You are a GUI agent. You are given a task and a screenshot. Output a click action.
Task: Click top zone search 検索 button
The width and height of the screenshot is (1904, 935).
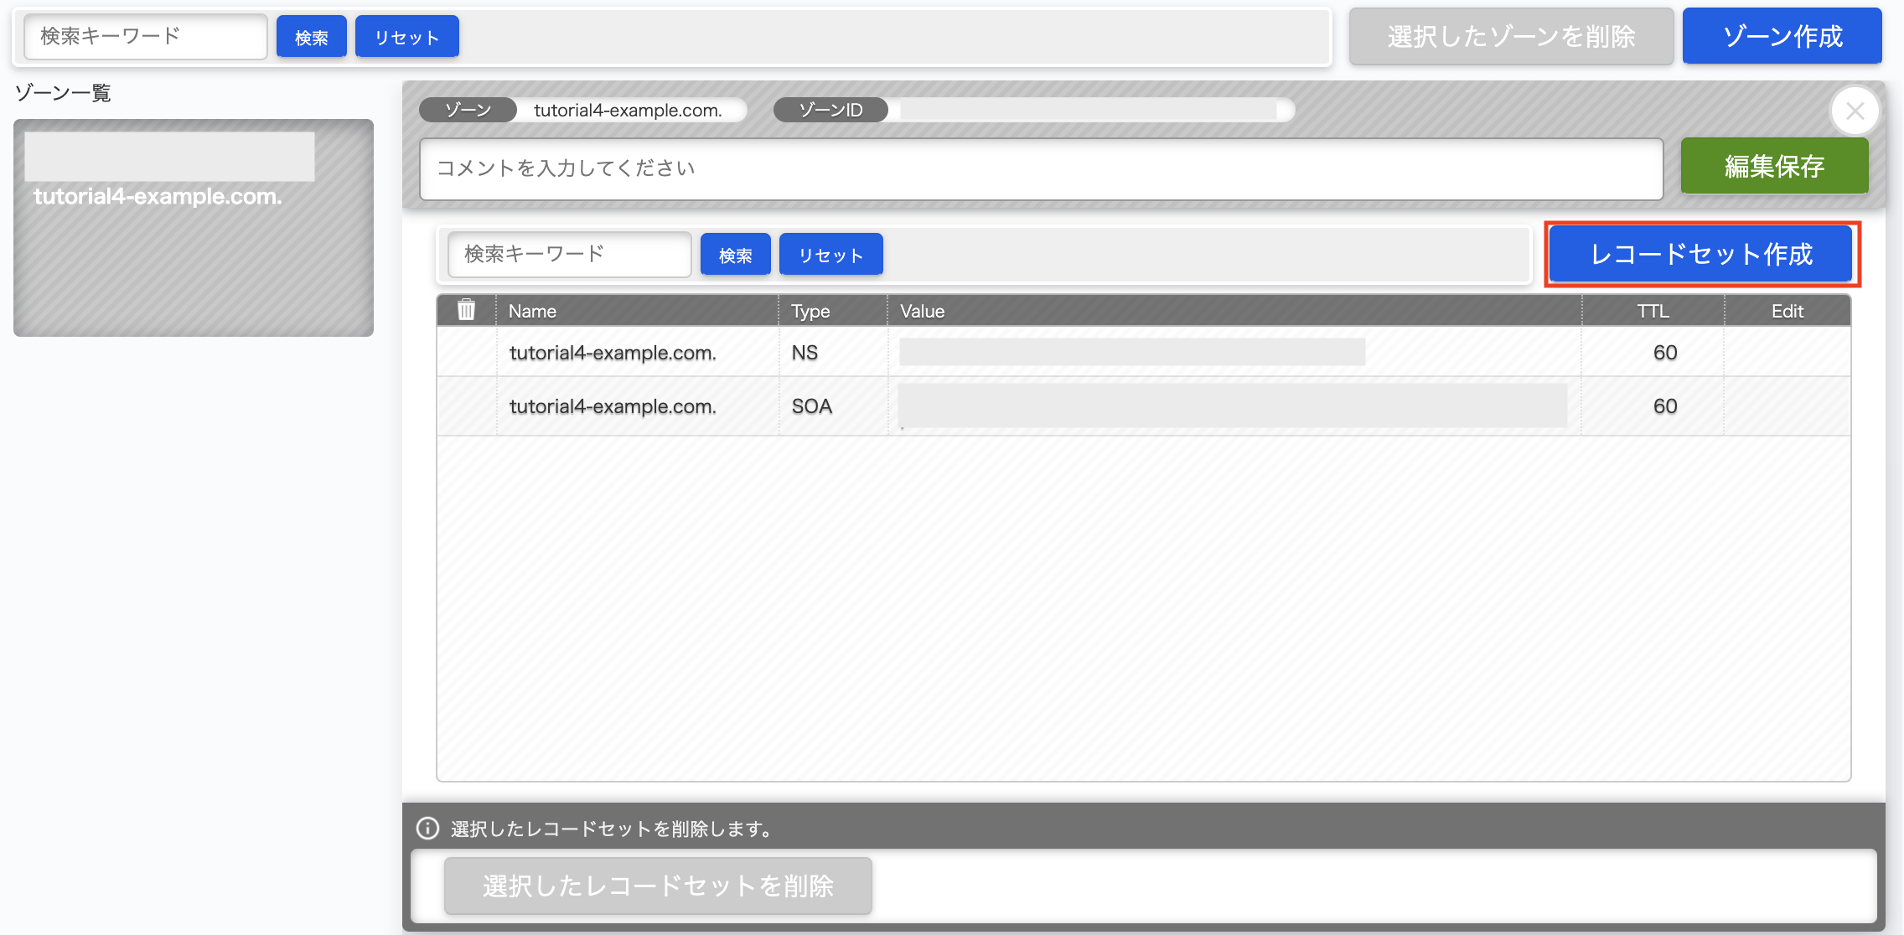point(311,37)
